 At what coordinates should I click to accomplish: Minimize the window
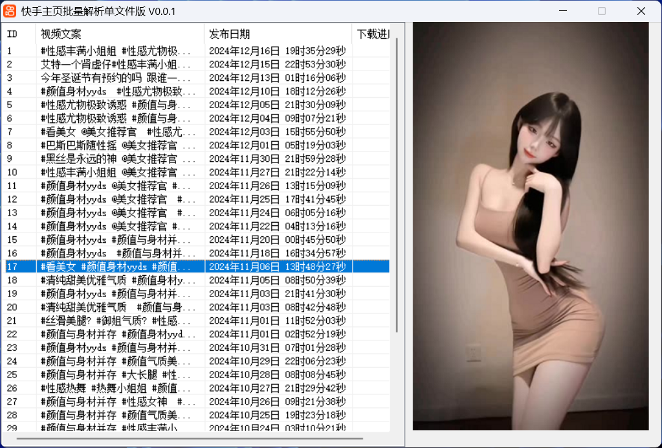coord(563,11)
